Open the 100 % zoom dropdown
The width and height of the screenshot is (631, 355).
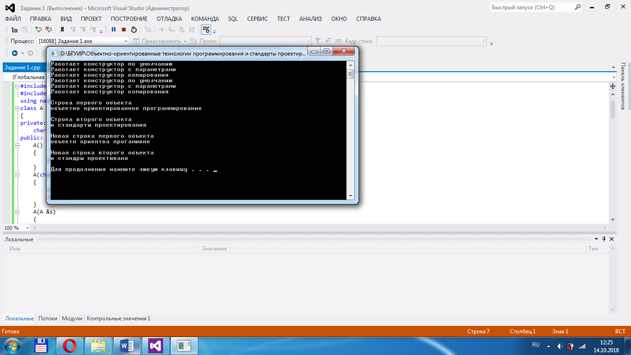click(28, 228)
